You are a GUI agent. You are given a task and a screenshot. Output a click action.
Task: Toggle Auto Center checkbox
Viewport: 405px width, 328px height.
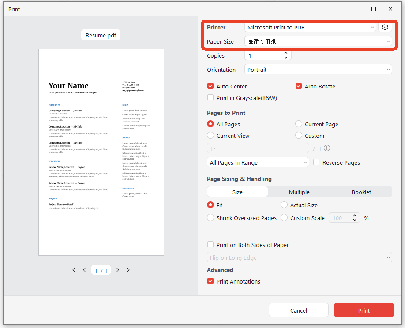[x=210, y=86]
